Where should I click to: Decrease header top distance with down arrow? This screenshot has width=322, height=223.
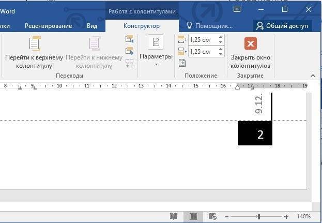tap(221, 42)
